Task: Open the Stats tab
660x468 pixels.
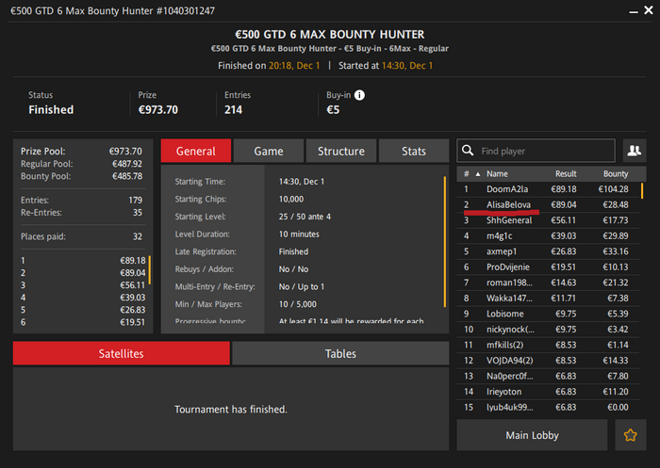Action: (x=414, y=151)
